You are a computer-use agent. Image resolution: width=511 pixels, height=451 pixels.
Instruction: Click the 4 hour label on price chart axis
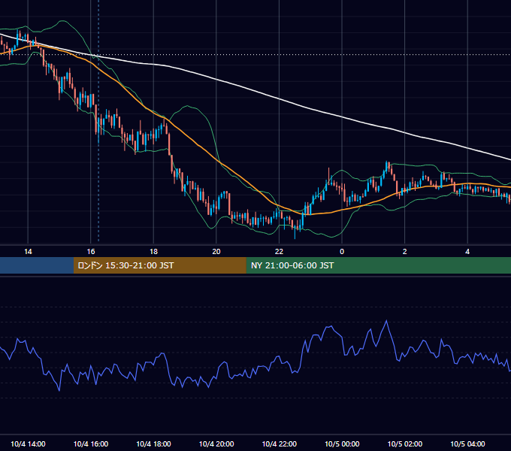click(x=467, y=252)
